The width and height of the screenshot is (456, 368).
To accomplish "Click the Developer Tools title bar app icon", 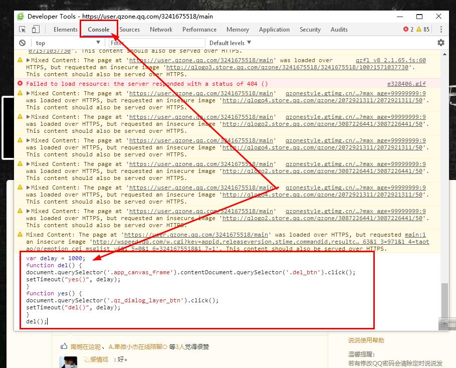I will click(21, 17).
